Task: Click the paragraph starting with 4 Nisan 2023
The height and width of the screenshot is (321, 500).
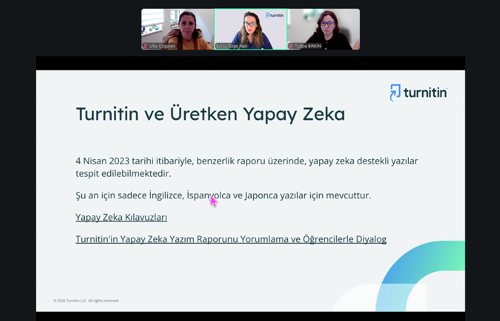Action: click(247, 161)
